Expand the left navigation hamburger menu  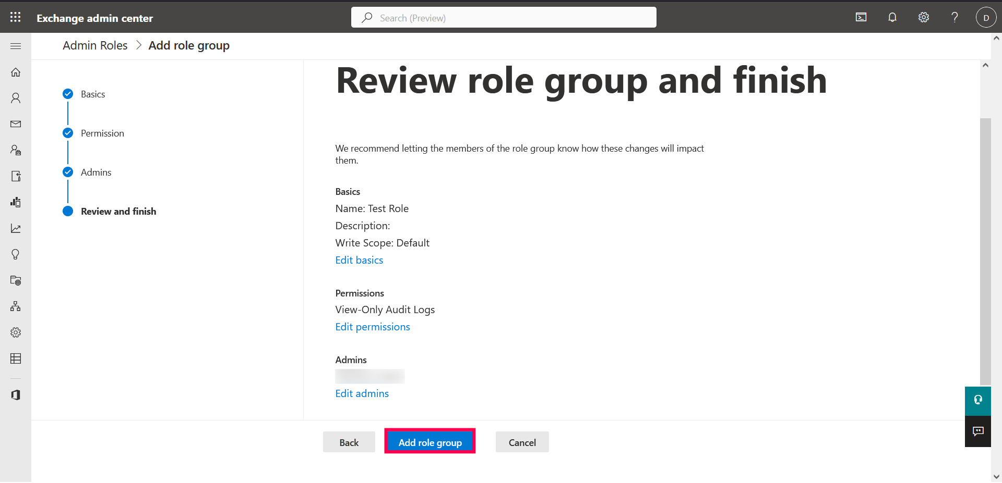point(16,46)
